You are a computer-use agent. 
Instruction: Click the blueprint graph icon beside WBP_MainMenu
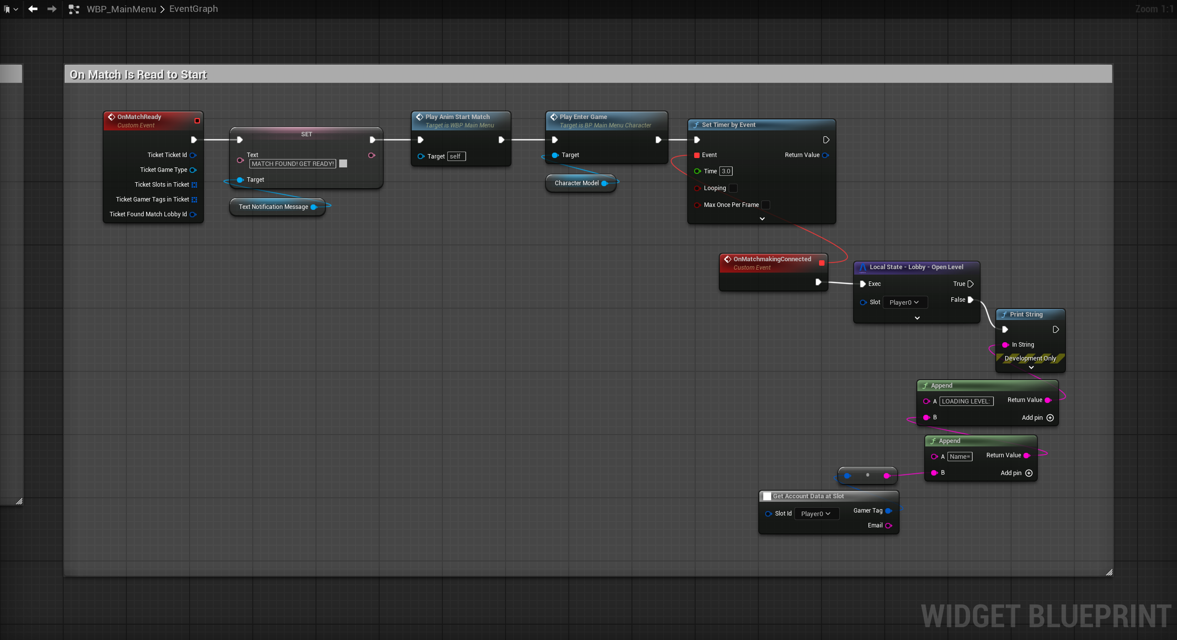point(74,9)
